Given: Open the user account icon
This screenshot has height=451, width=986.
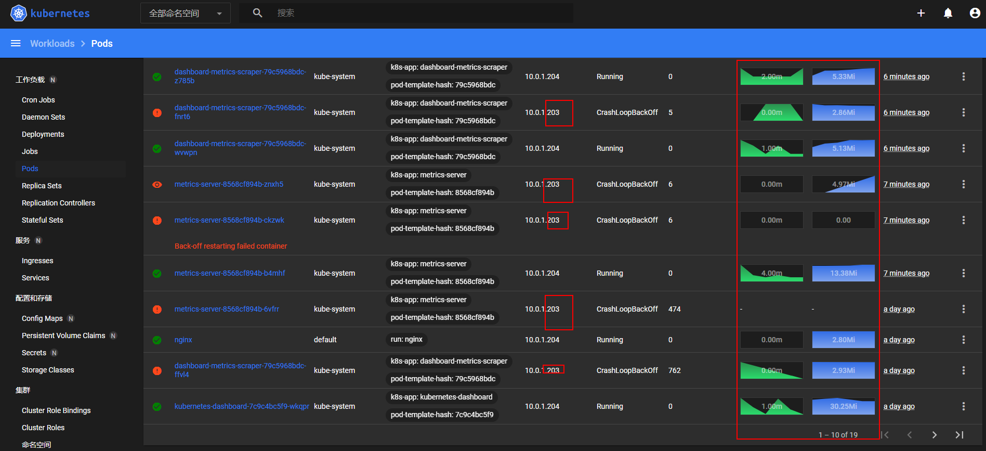Looking at the screenshot, I should [x=975, y=13].
